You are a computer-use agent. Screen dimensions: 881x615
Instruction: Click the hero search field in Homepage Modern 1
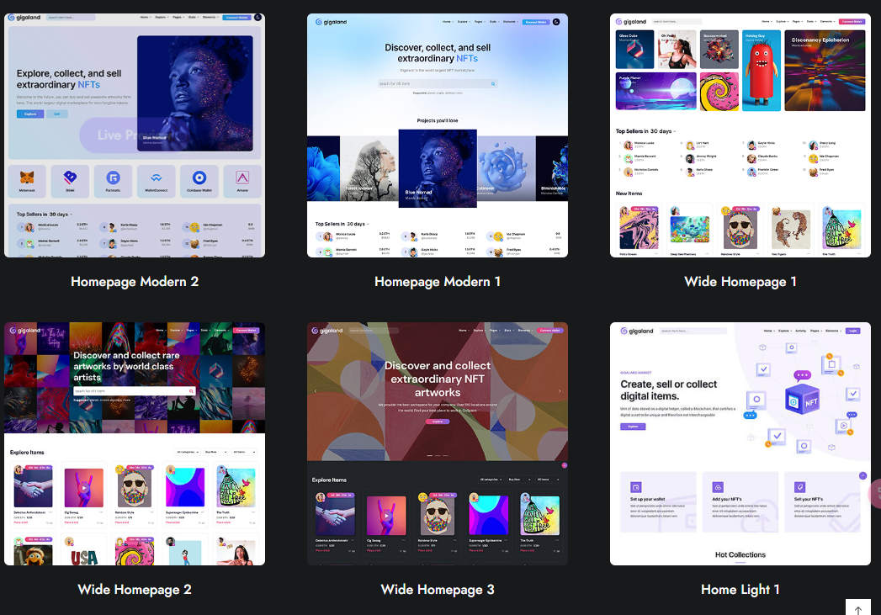click(x=437, y=83)
